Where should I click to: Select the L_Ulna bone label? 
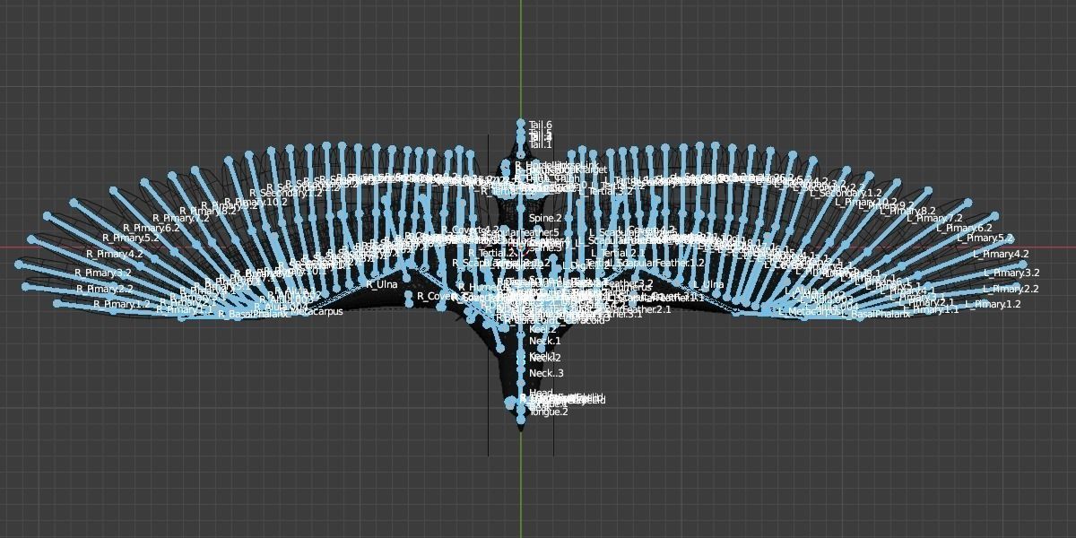pos(707,284)
